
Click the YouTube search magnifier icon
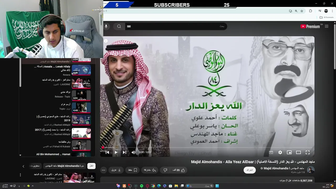119,26
